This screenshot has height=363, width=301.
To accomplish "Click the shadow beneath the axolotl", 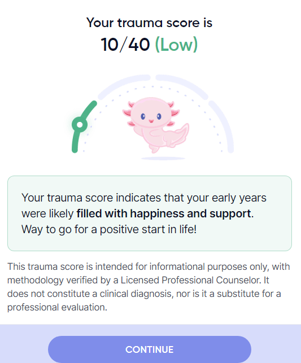I will pyautogui.click(x=163, y=158).
